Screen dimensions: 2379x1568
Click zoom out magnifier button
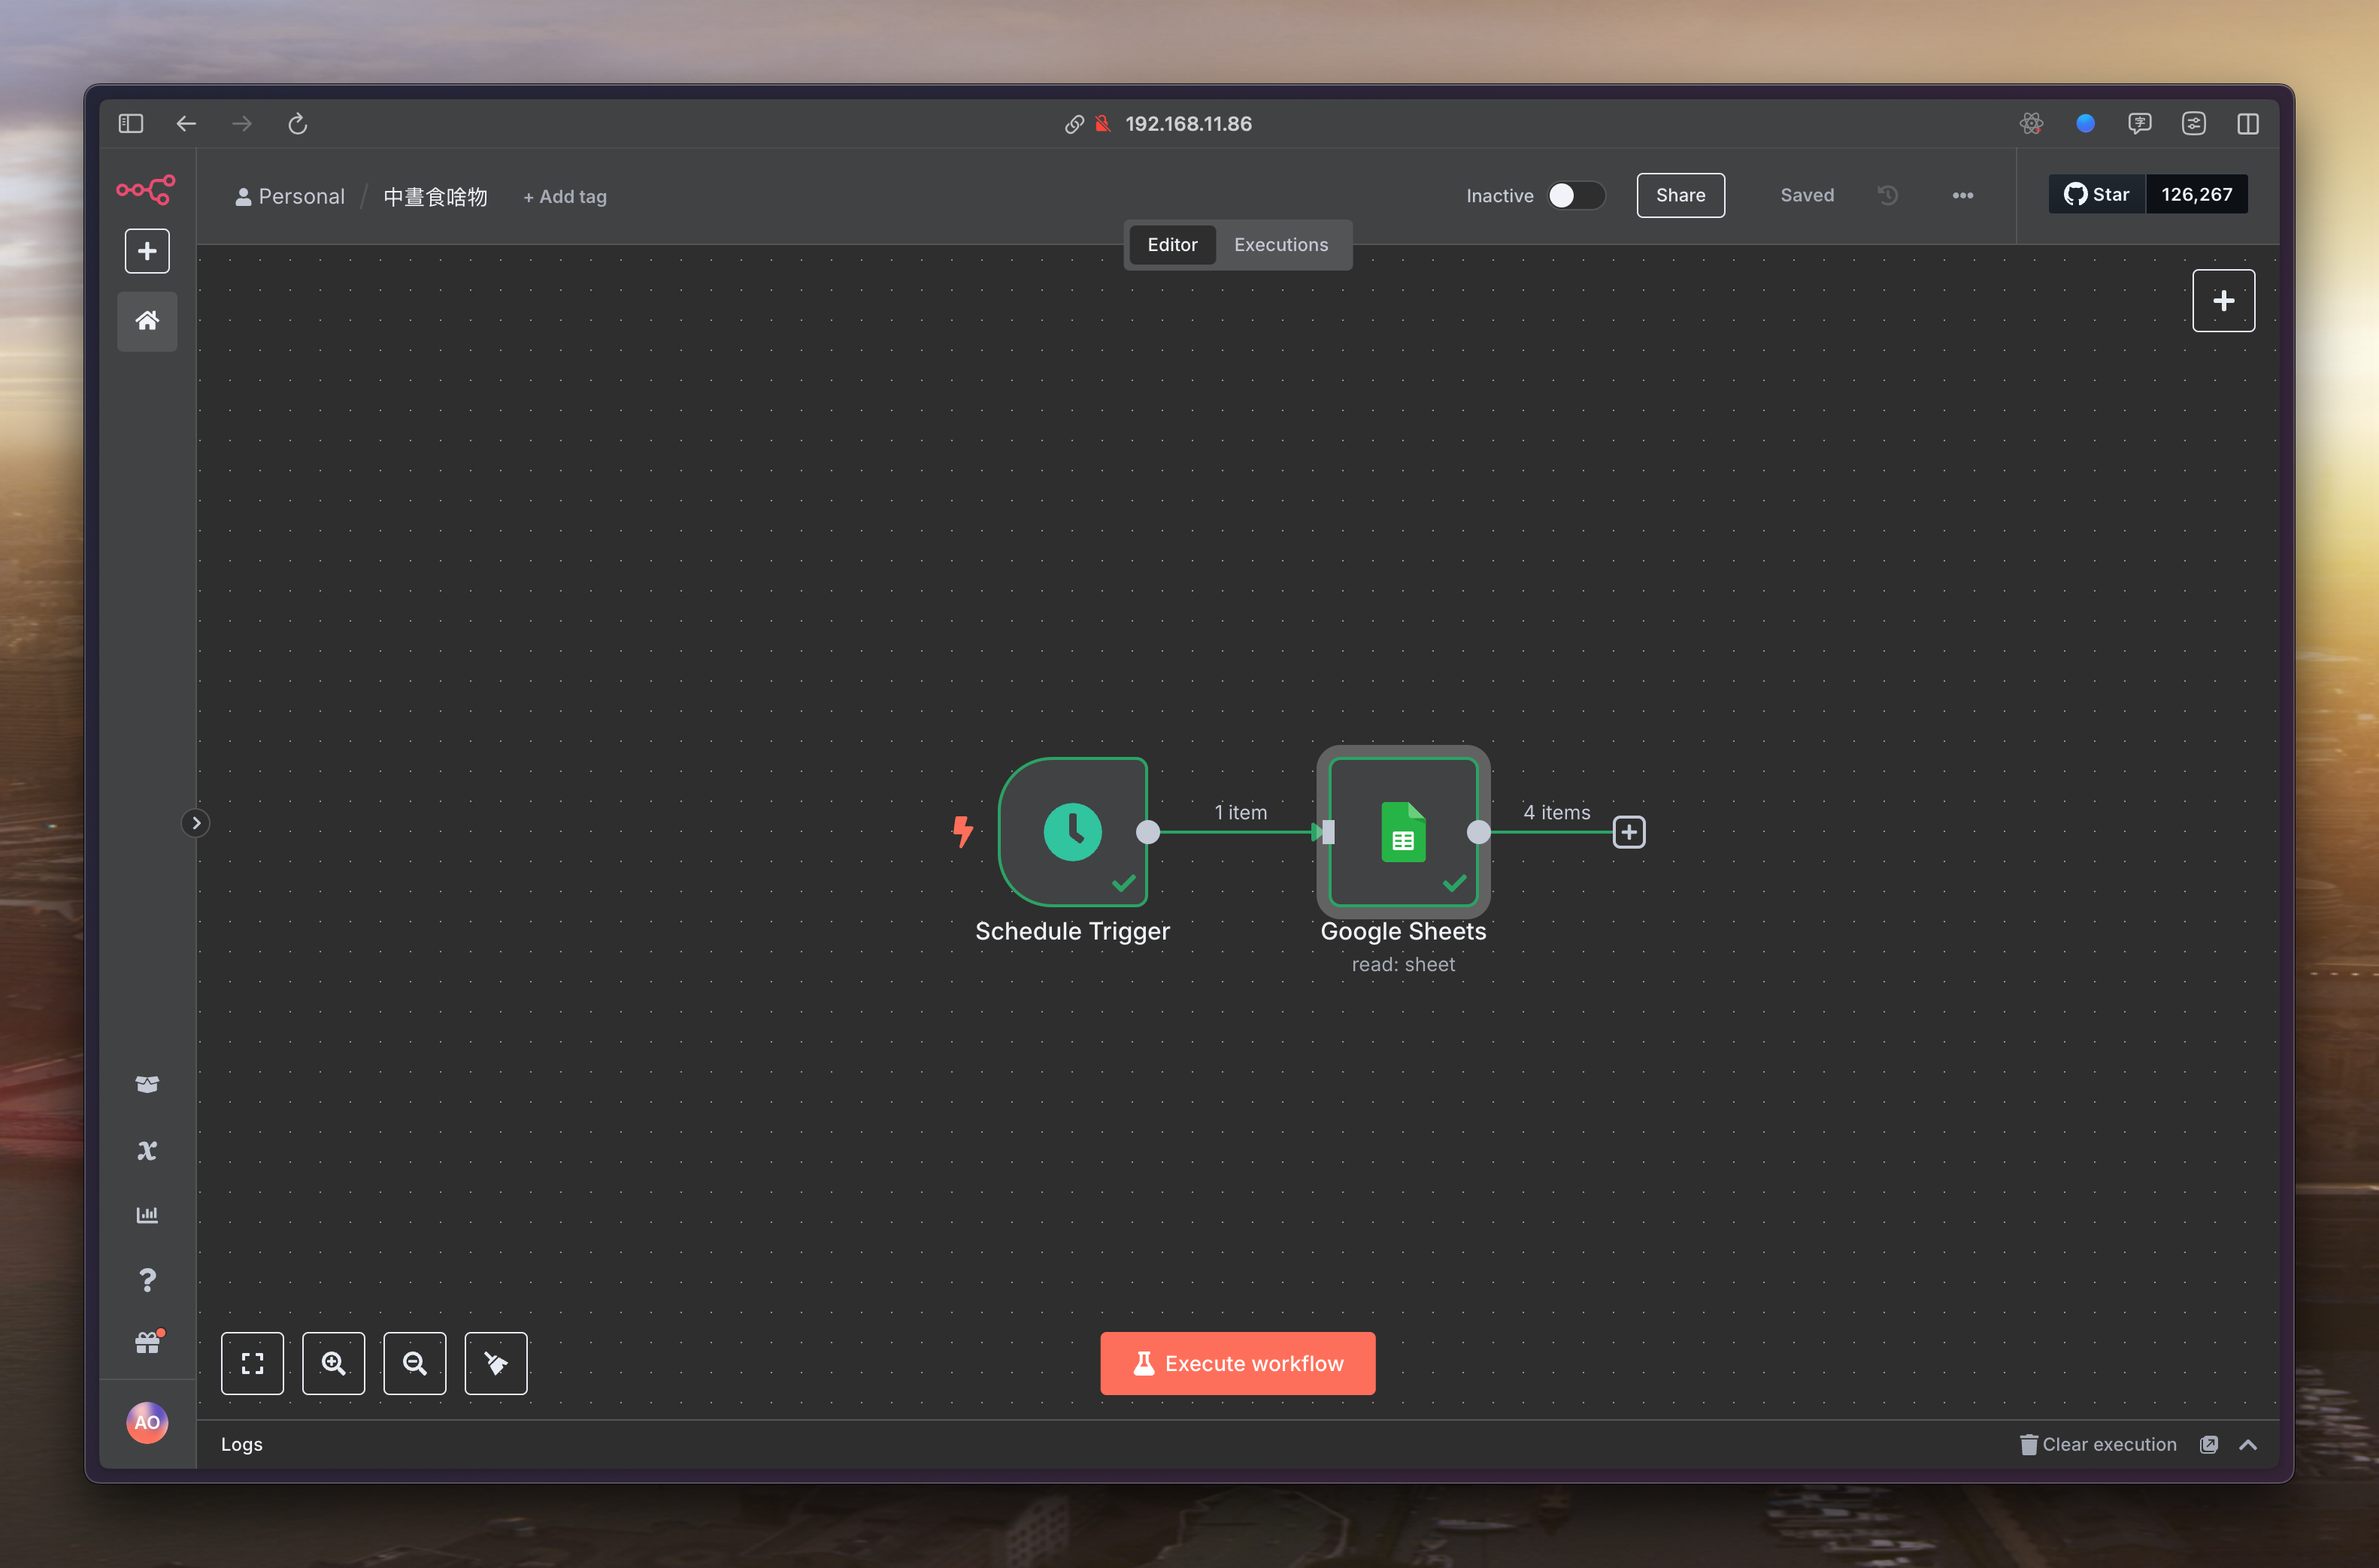(414, 1363)
